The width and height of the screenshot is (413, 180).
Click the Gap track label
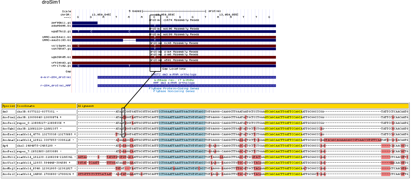click(68, 71)
